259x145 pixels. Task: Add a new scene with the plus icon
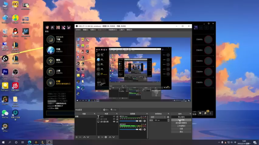76,137
